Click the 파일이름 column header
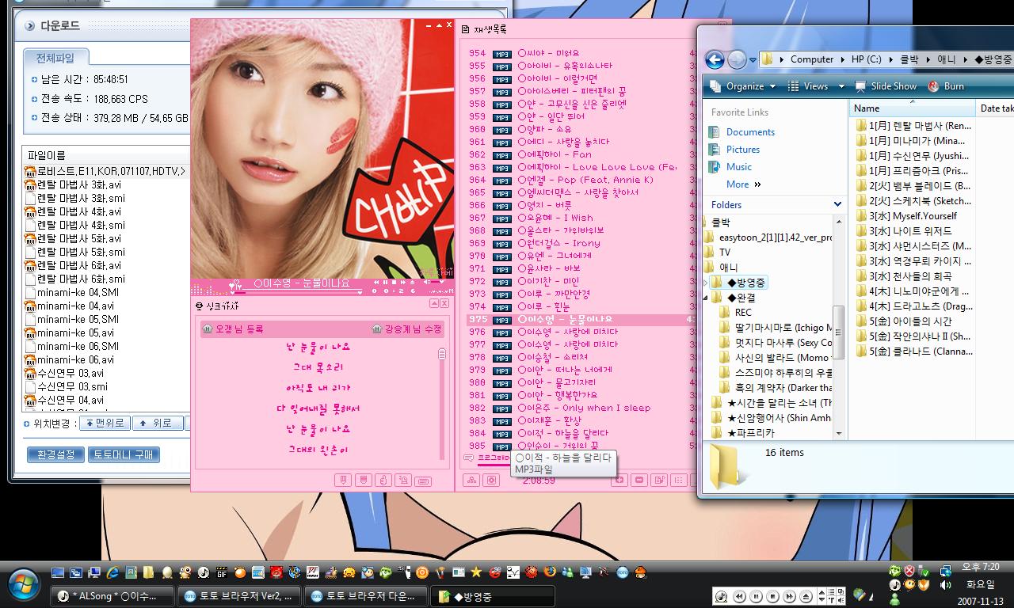 click(47, 156)
